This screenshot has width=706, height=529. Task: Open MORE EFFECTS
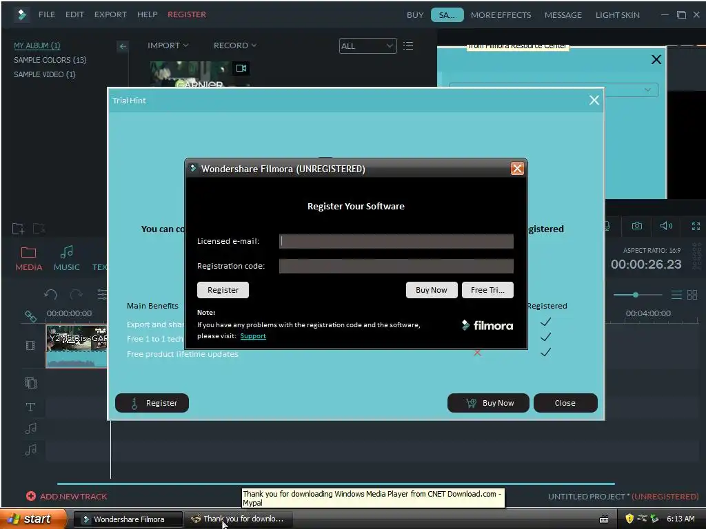coord(501,15)
